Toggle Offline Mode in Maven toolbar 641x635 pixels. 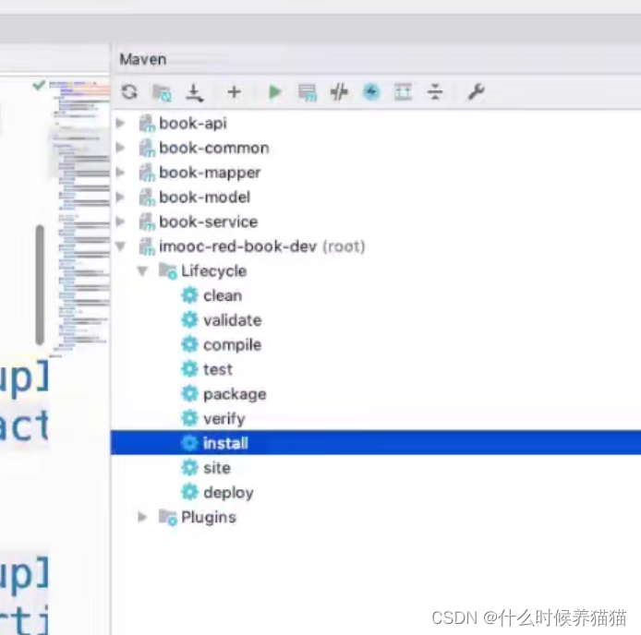click(x=339, y=92)
